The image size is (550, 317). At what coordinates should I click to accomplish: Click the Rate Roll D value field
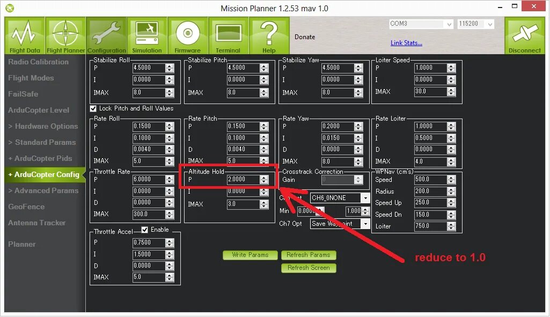tap(149, 150)
